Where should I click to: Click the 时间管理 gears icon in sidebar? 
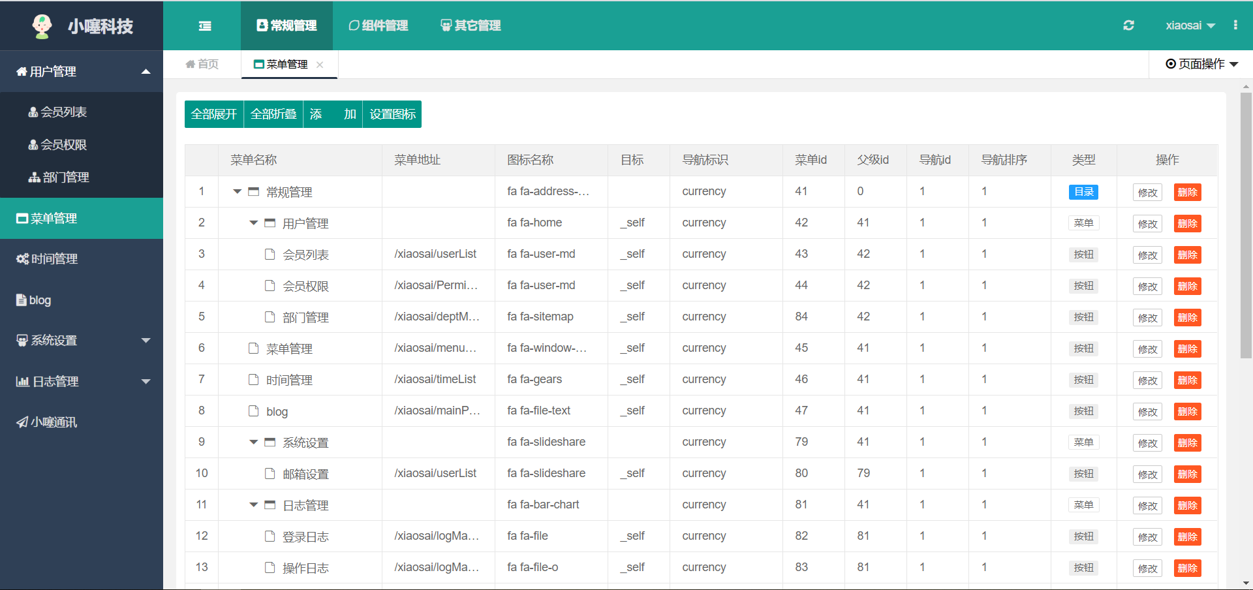[21, 258]
